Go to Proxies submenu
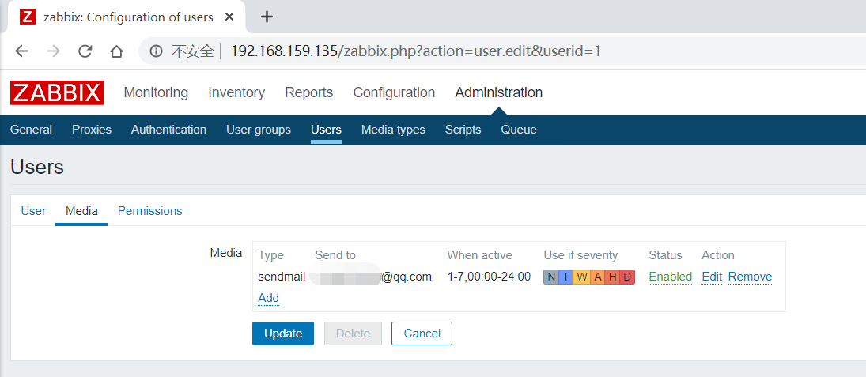The width and height of the screenshot is (866, 377). tap(92, 130)
